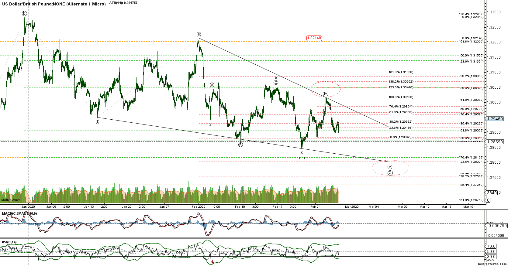508x266 pixels.
Task: Click the -0.000790 MACD value tag
Action: click(x=496, y=226)
